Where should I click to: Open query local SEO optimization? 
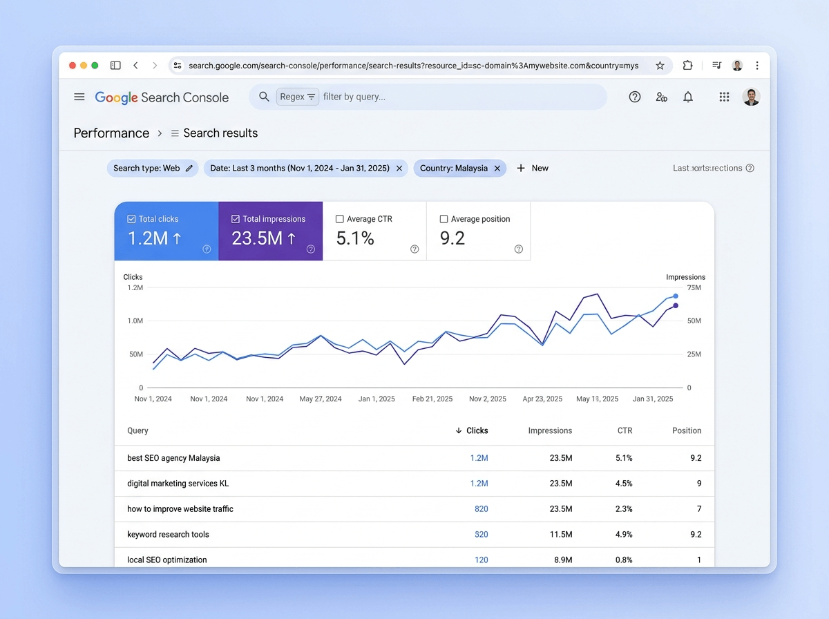[167, 560]
